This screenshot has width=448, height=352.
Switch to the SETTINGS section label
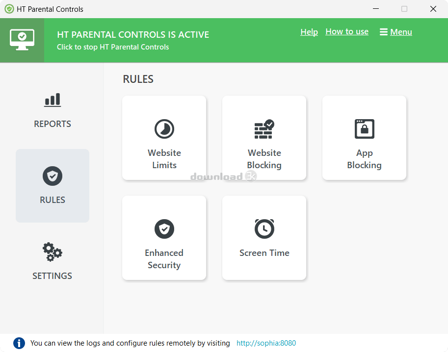53,276
